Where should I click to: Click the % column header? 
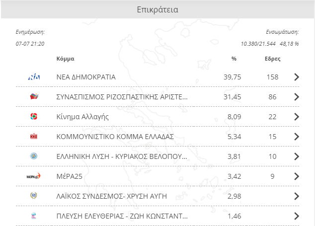234,59
